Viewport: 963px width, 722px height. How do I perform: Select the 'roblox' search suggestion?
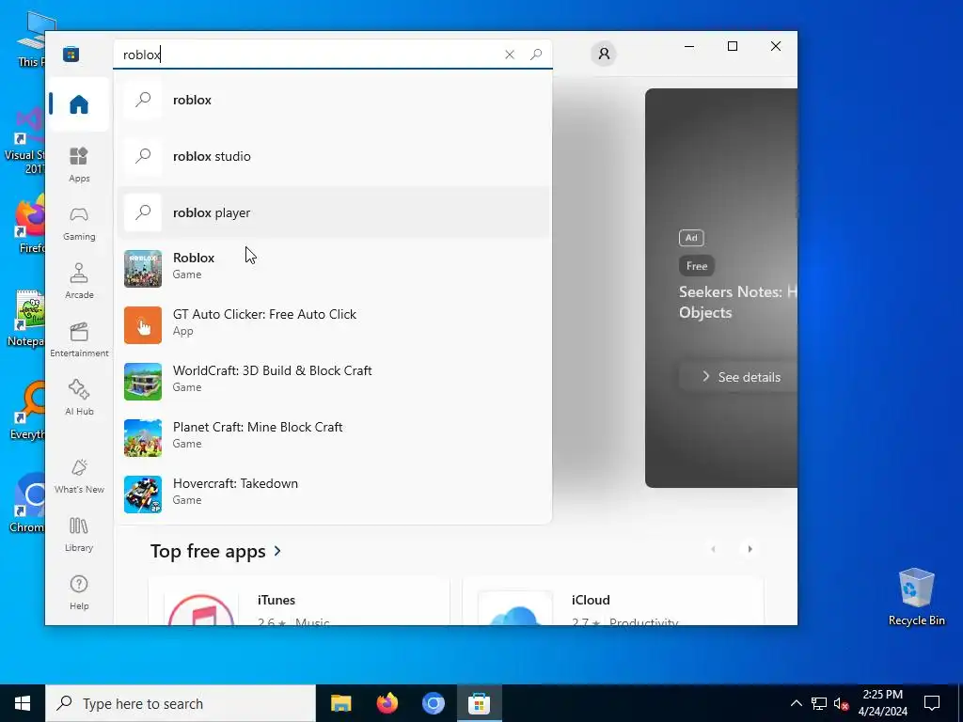333,100
